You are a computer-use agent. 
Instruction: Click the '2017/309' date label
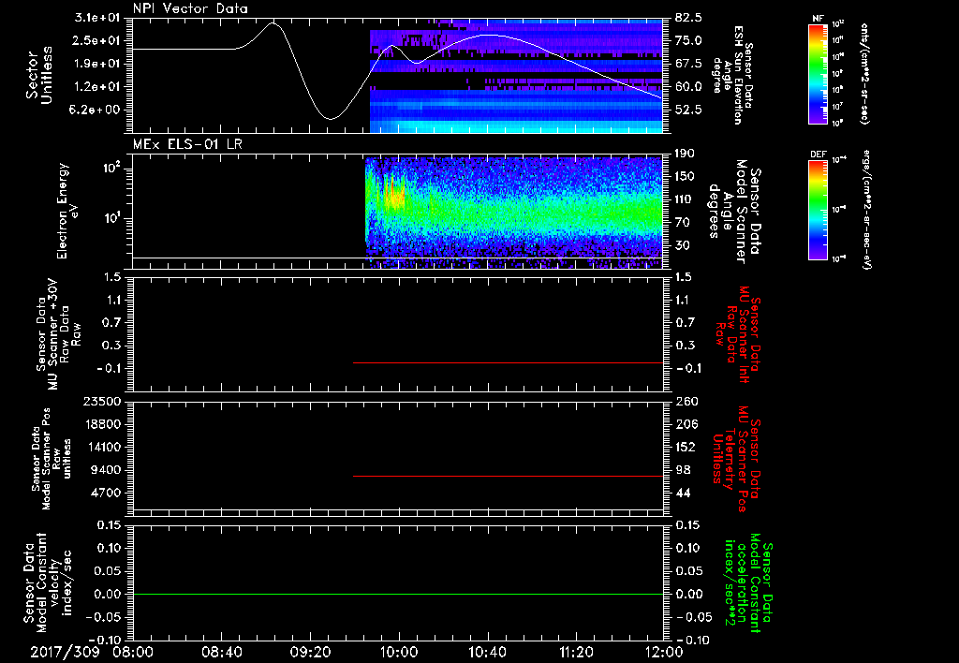65,652
